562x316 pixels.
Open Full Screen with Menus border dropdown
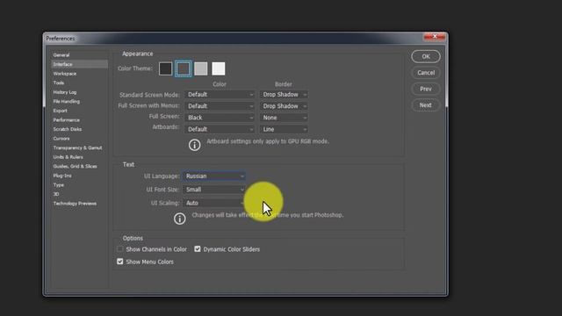point(284,106)
